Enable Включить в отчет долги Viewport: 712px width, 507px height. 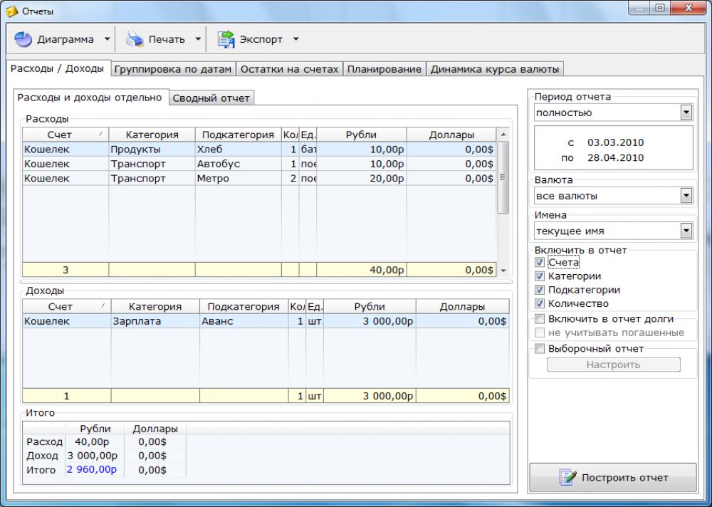point(539,319)
